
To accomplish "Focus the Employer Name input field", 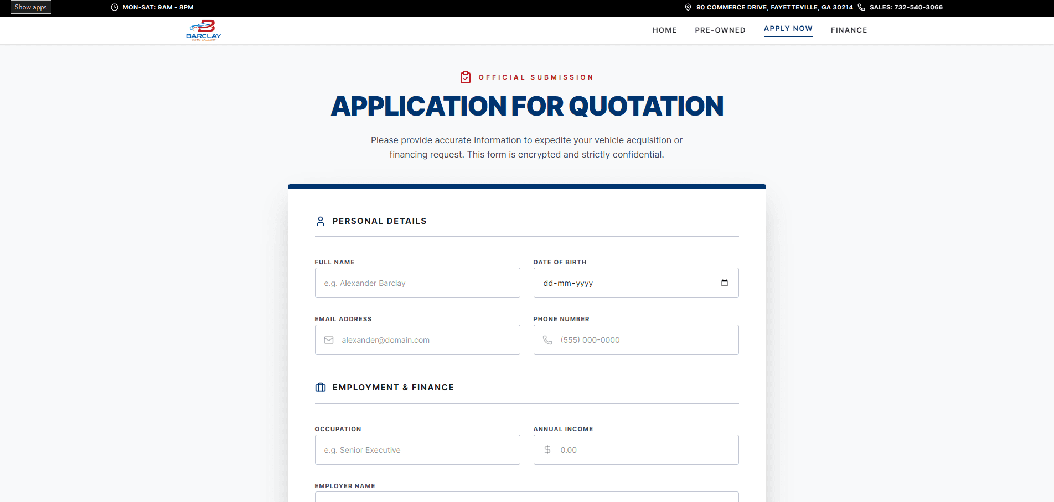I will 526,497.
